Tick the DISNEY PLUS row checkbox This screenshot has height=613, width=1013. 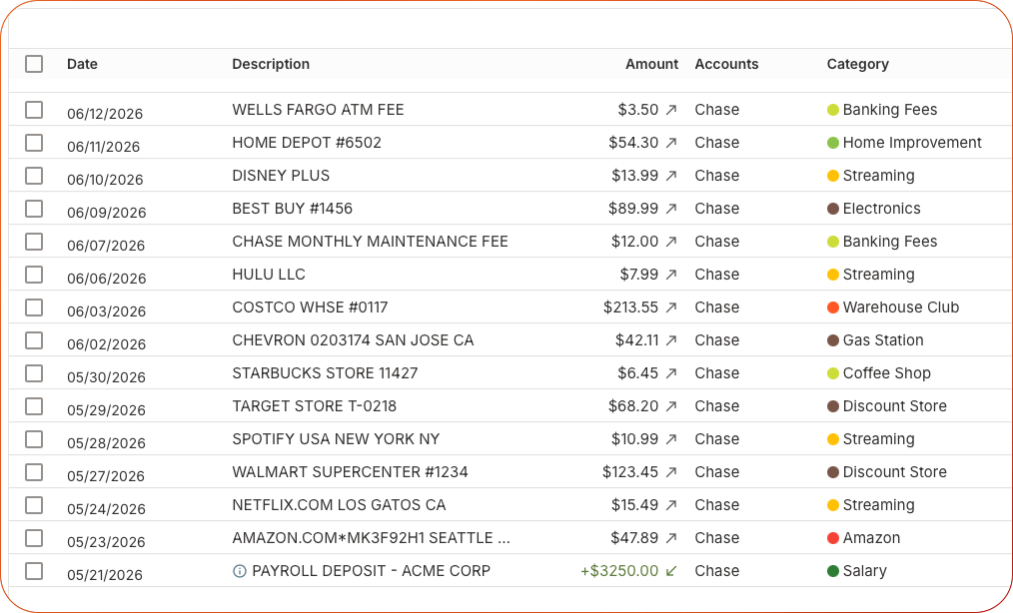[x=34, y=176]
